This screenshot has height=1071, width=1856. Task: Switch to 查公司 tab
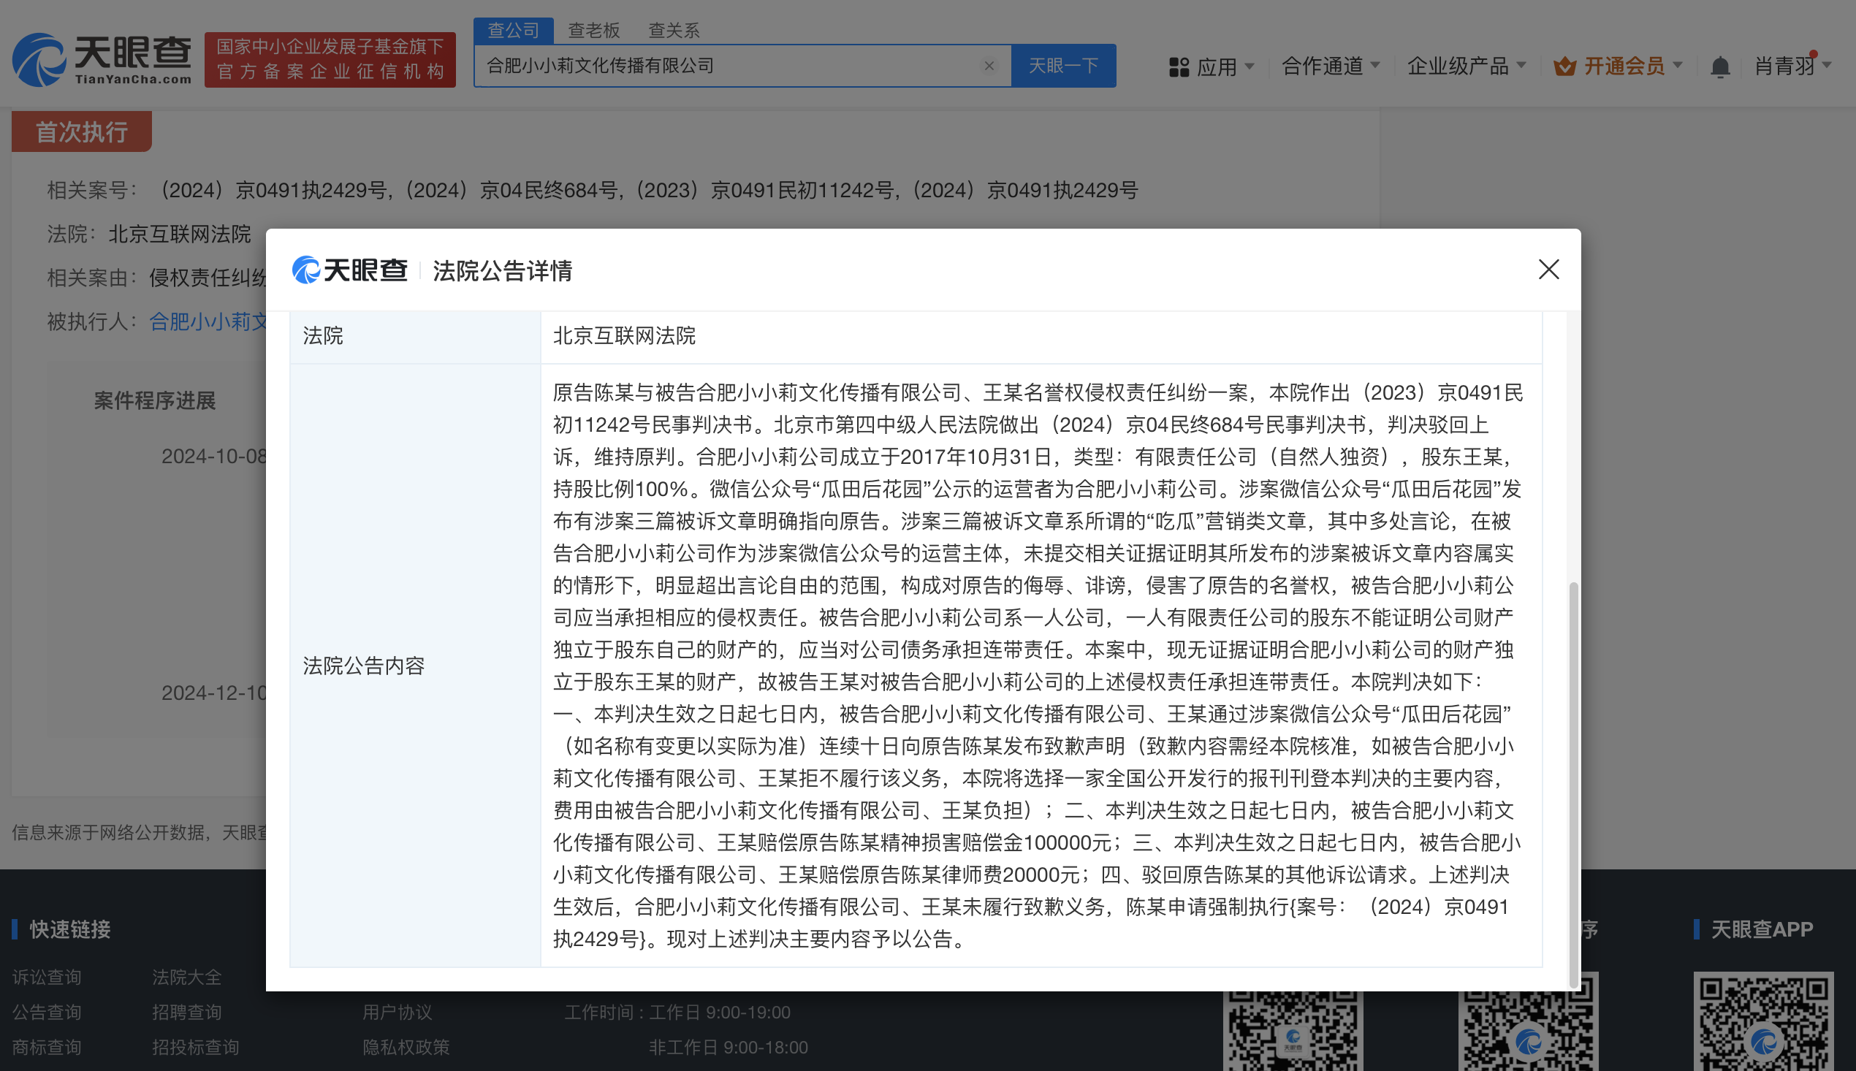tap(514, 31)
